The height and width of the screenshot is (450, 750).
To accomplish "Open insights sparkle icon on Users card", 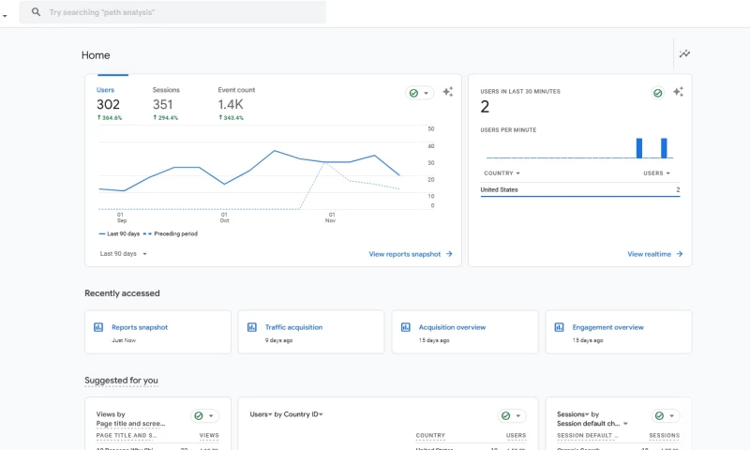I will [448, 92].
